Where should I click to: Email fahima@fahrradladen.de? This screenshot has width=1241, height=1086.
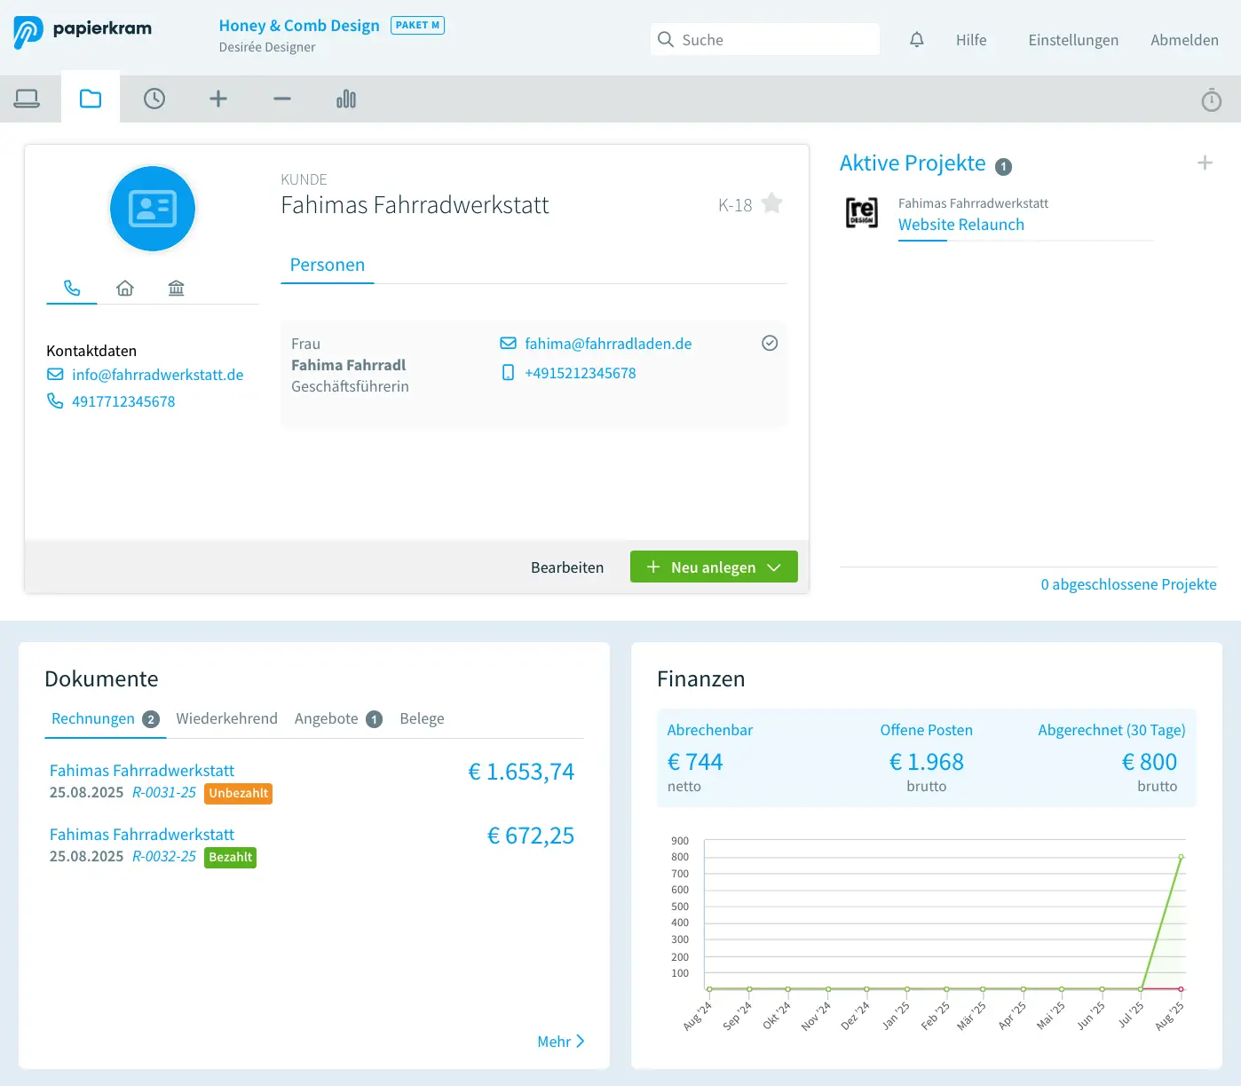click(x=608, y=344)
